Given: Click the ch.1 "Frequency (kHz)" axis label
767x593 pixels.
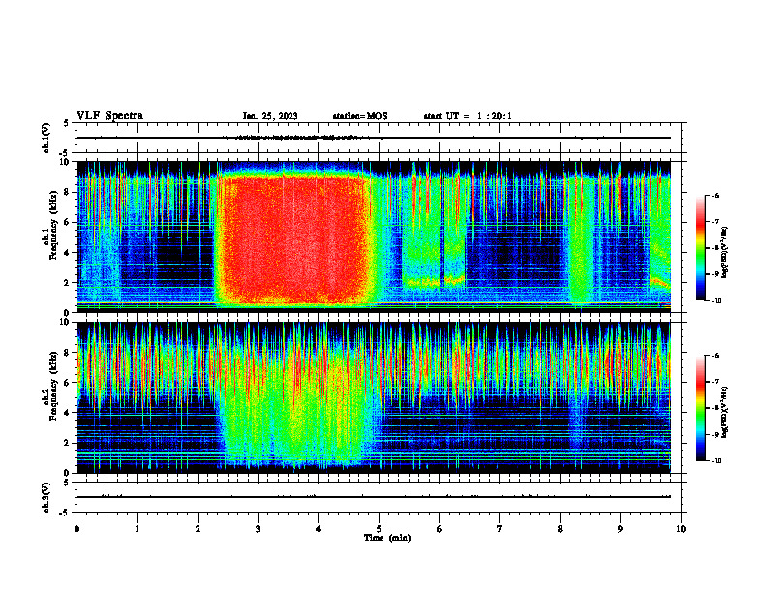Looking at the screenshot, I should 54,225.
